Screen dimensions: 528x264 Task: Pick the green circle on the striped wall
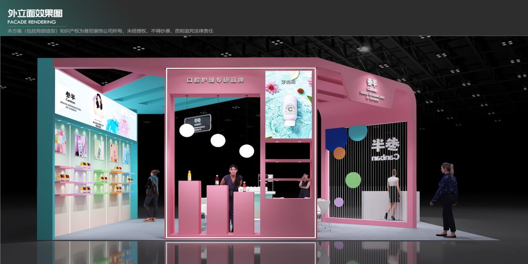[353, 180]
